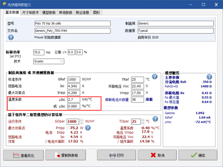Click the IoRef value 1.04 nA
Screen dimensions: 223x167
[x=205, y=118]
